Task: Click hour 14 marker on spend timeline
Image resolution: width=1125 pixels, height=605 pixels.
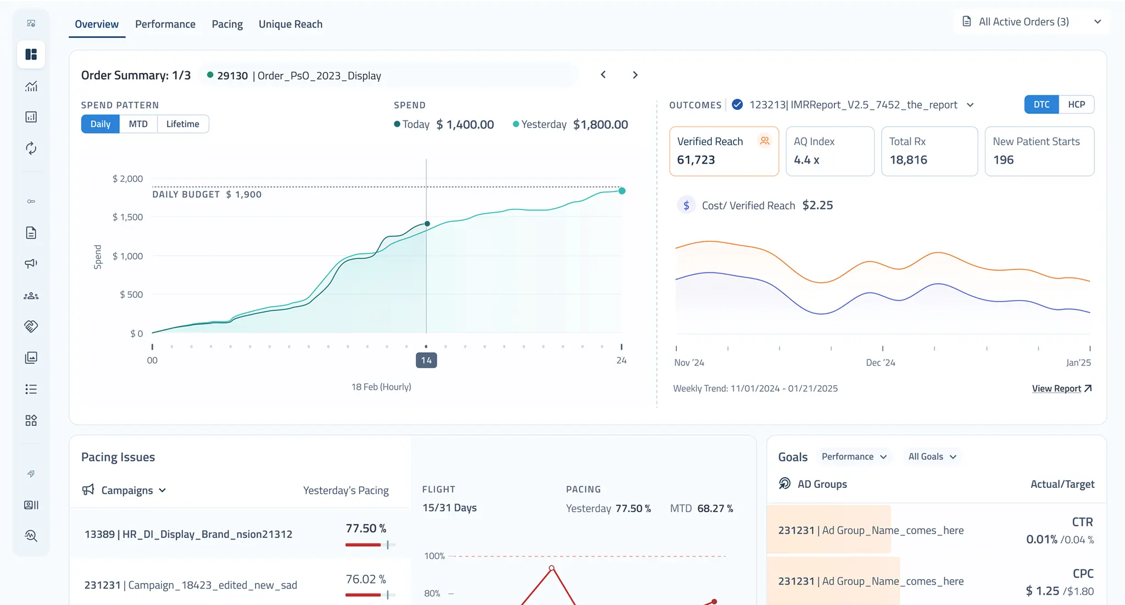Action: pyautogui.click(x=426, y=360)
